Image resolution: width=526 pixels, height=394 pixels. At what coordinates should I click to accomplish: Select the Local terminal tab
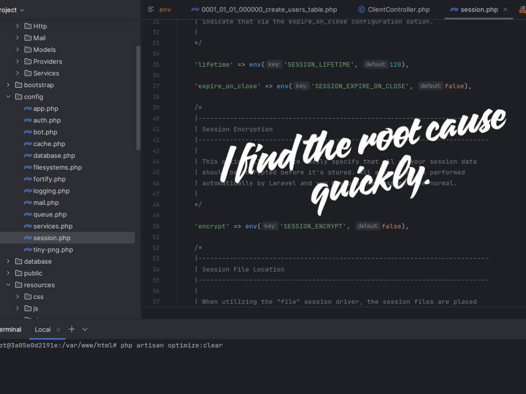click(43, 330)
